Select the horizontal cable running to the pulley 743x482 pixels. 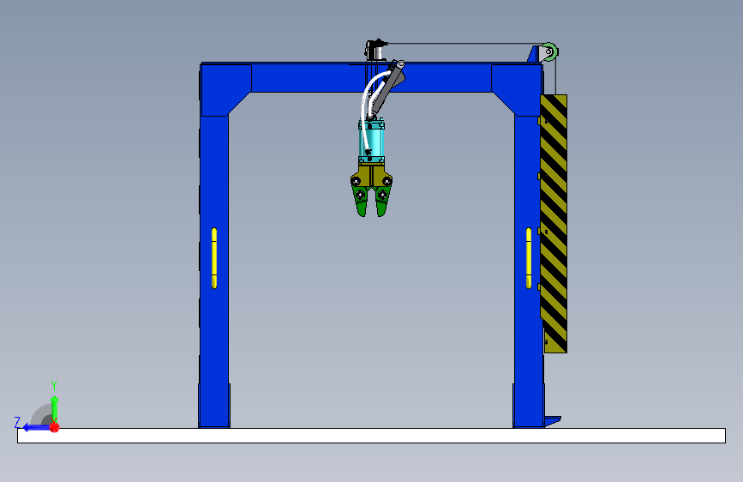coord(465,44)
